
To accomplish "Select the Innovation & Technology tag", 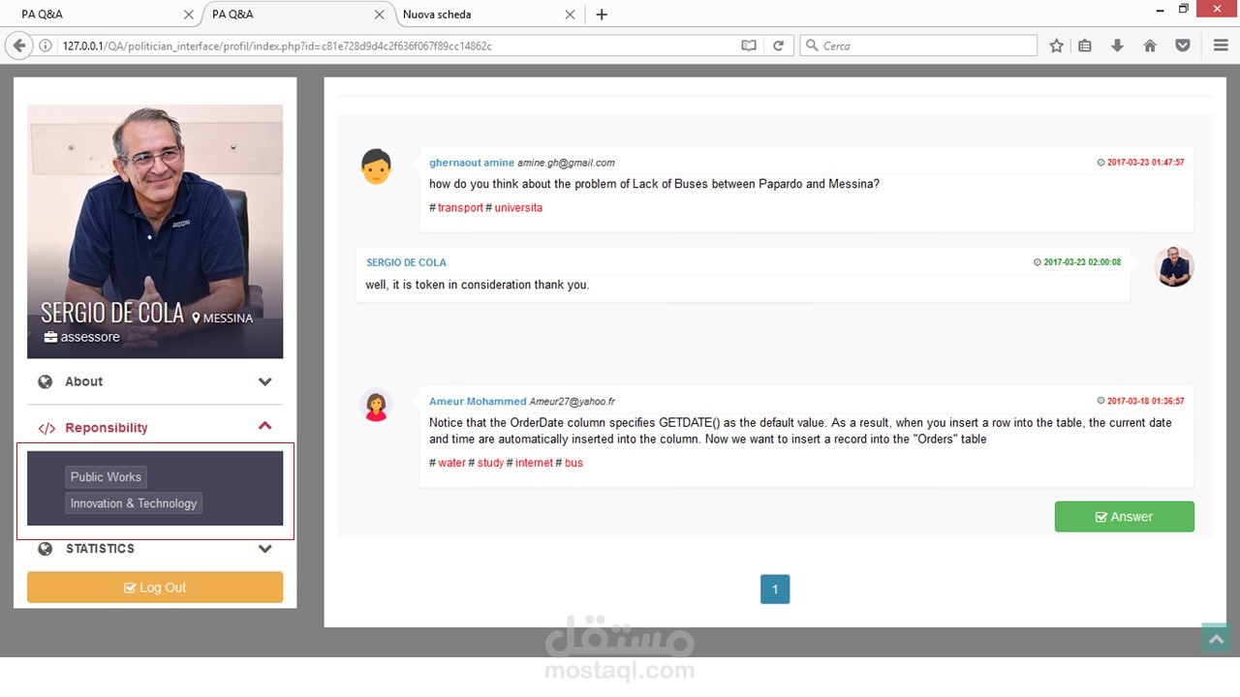I will coord(134,503).
